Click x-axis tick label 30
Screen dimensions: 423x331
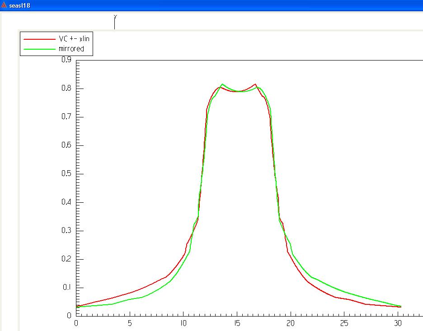[398, 323]
